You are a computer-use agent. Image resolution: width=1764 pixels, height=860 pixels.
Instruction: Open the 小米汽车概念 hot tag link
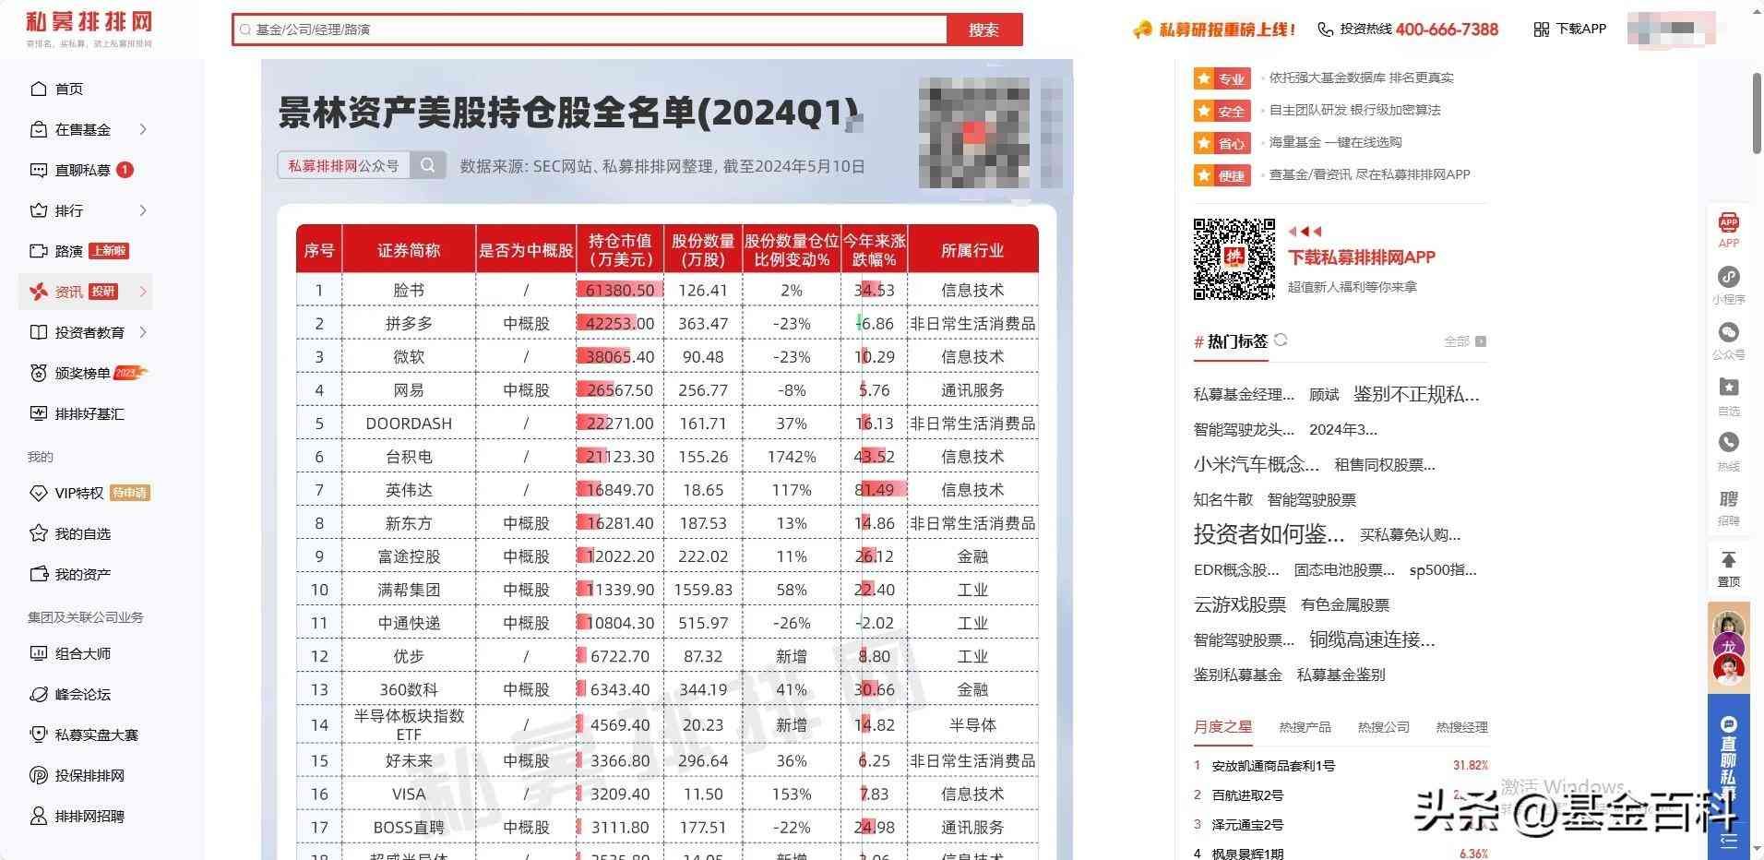pyautogui.click(x=1256, y=464)
